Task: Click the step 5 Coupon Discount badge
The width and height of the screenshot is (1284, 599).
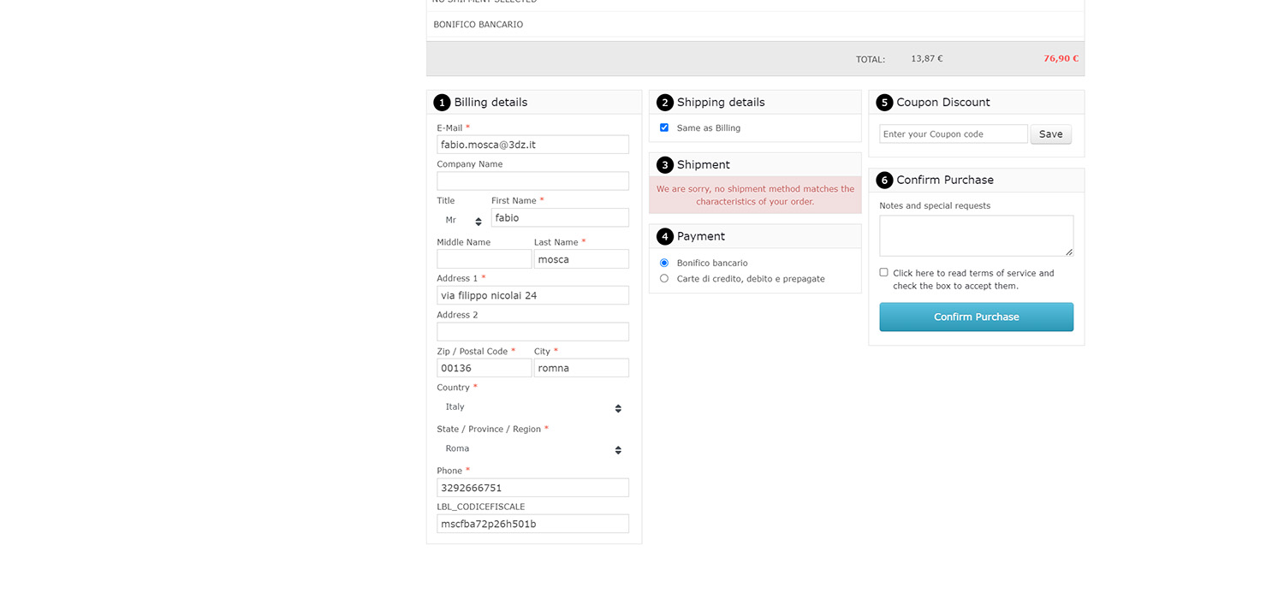Action: 884,103
